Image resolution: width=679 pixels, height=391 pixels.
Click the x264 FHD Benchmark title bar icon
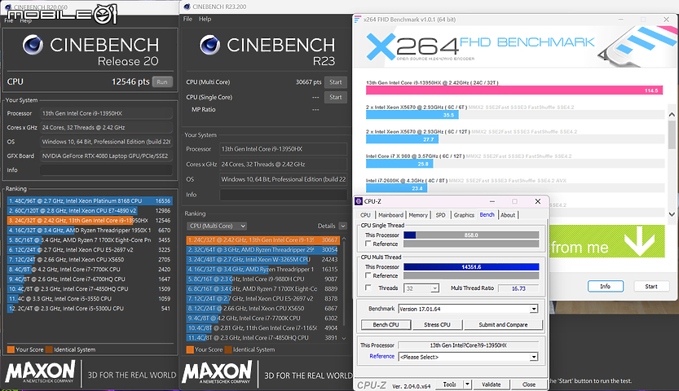point(357,20)
